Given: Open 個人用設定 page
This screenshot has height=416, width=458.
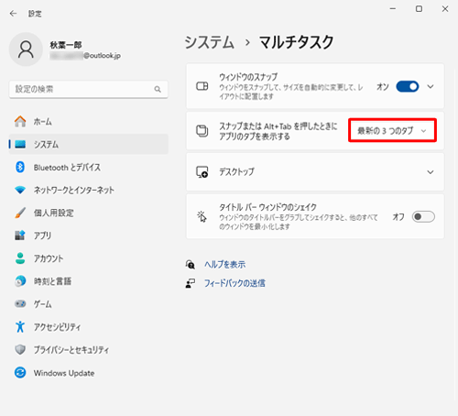Looking at the screenshot, I should [x=89, y=213].
